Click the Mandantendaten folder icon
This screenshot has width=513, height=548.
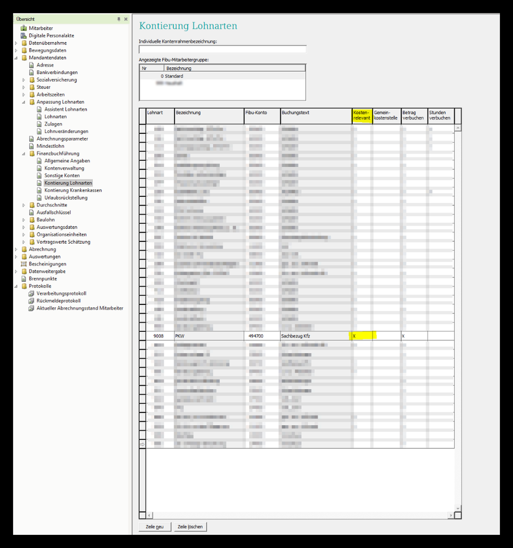tap(24, 57)
